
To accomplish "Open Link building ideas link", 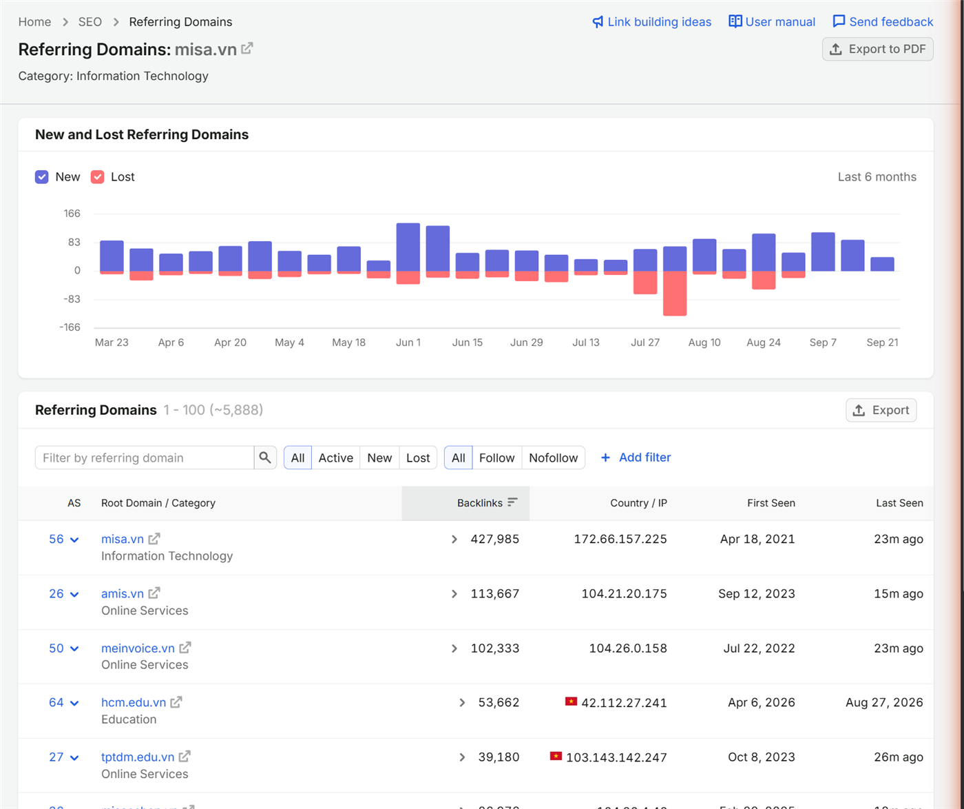I will (651, 22).
